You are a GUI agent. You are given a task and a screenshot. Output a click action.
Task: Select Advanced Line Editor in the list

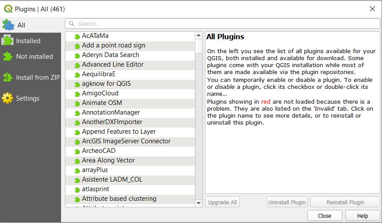[113, 64]
